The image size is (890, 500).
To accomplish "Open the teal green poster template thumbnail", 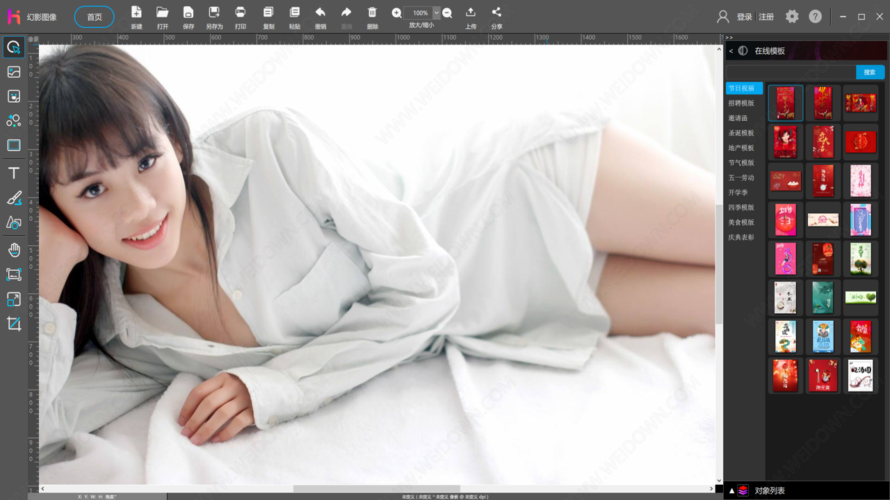I will point(823,298).
